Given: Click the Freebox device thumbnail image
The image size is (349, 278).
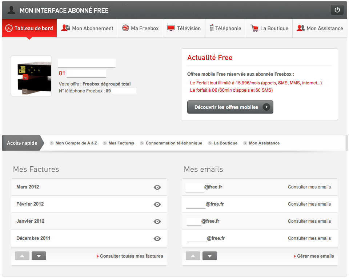Looking at the screenshot, I should pyautogui.click(x=31, y=76).
